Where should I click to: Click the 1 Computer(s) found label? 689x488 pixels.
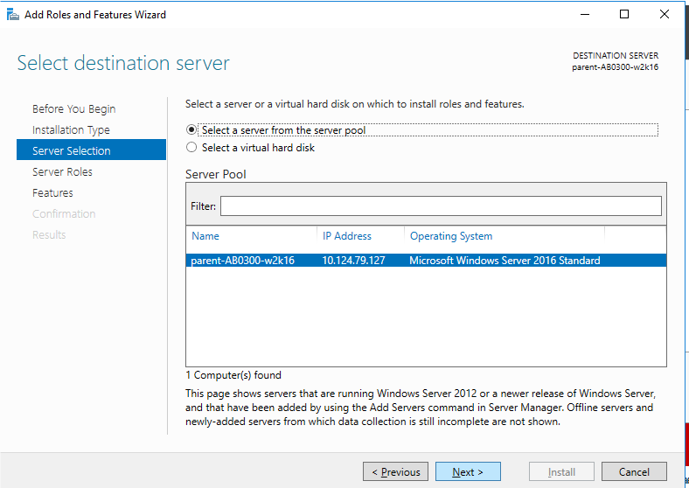click(233, 375)
